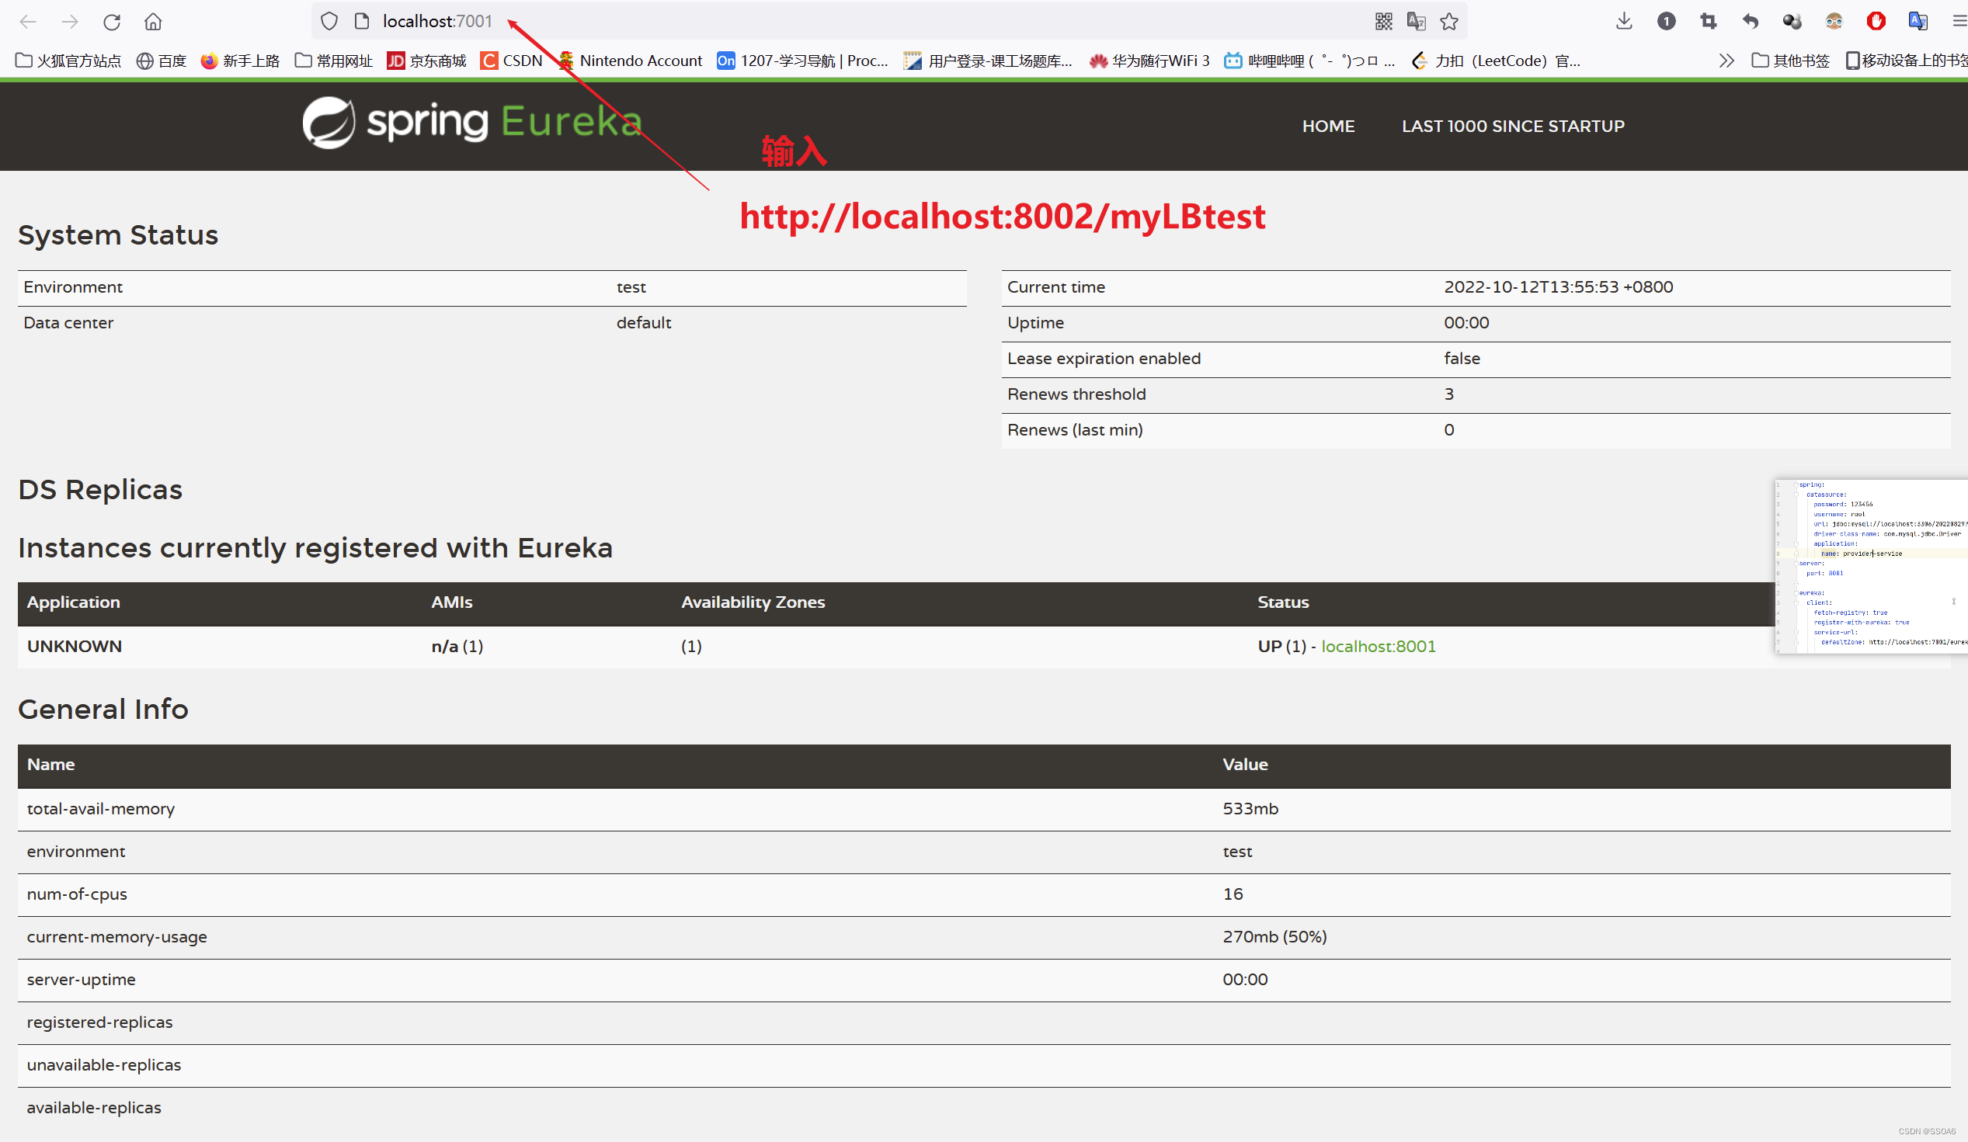Click the translate page icon

coord(1416,22)
